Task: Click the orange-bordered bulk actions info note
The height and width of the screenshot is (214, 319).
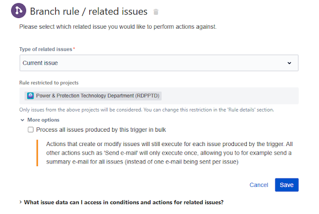Action: [x=167, y=153]
